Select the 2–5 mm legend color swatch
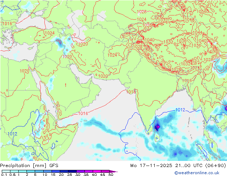Screen dimensions: 227x176 point(31,171)
